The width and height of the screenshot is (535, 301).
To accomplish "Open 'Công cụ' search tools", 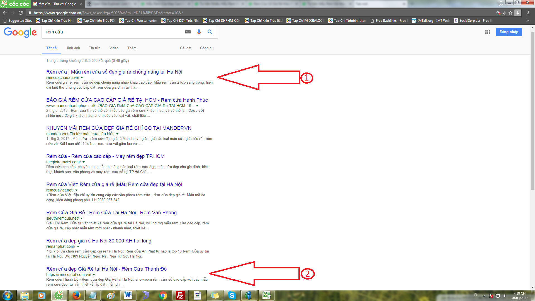I will click(x=207, y=48).
